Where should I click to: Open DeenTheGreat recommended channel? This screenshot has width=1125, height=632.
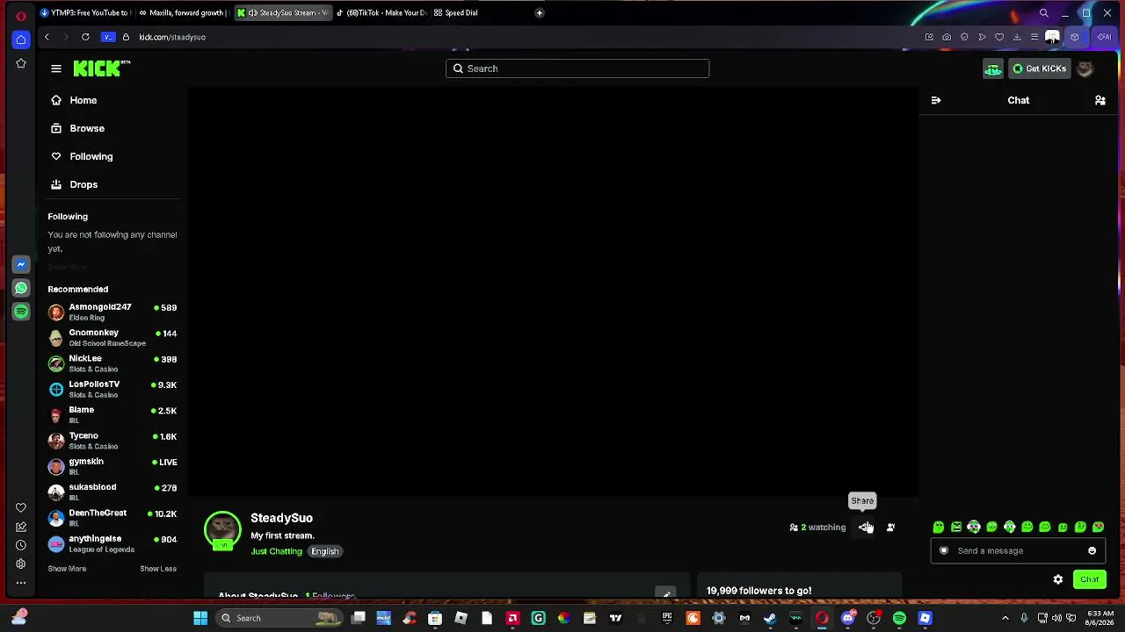click(113, 518)
